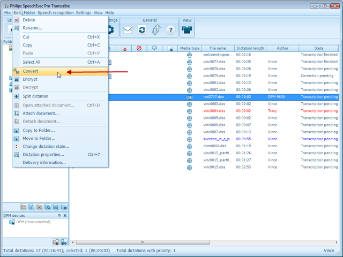Click the DPM device settings icon
The image size is (343, 257).
click(64, 242)
